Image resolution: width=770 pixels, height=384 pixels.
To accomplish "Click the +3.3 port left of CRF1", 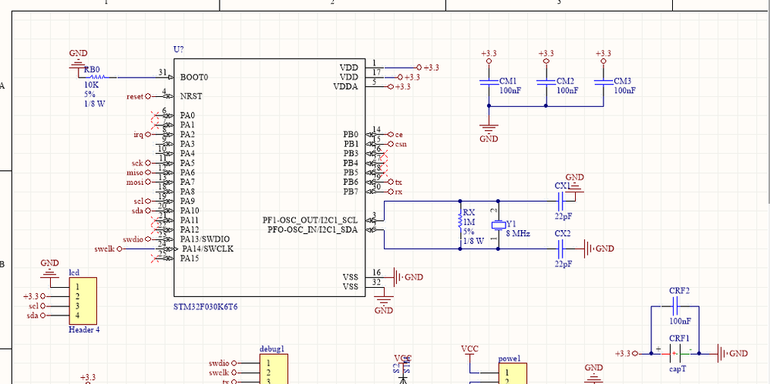I will [627, 353].
